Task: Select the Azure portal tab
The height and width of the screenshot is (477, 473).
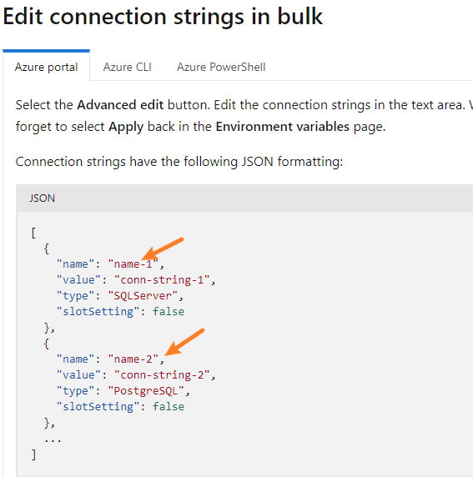Action: (x=46, y=67)
